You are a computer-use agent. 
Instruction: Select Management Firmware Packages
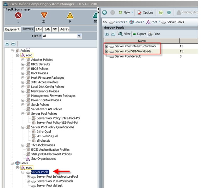[53, 96]
